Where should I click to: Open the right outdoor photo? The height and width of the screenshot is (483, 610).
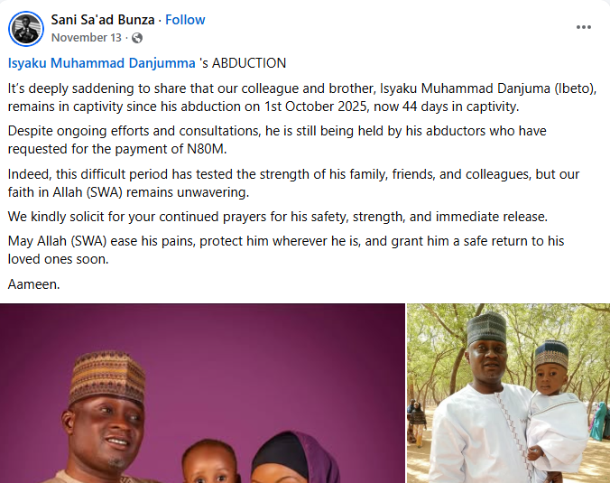508,393
